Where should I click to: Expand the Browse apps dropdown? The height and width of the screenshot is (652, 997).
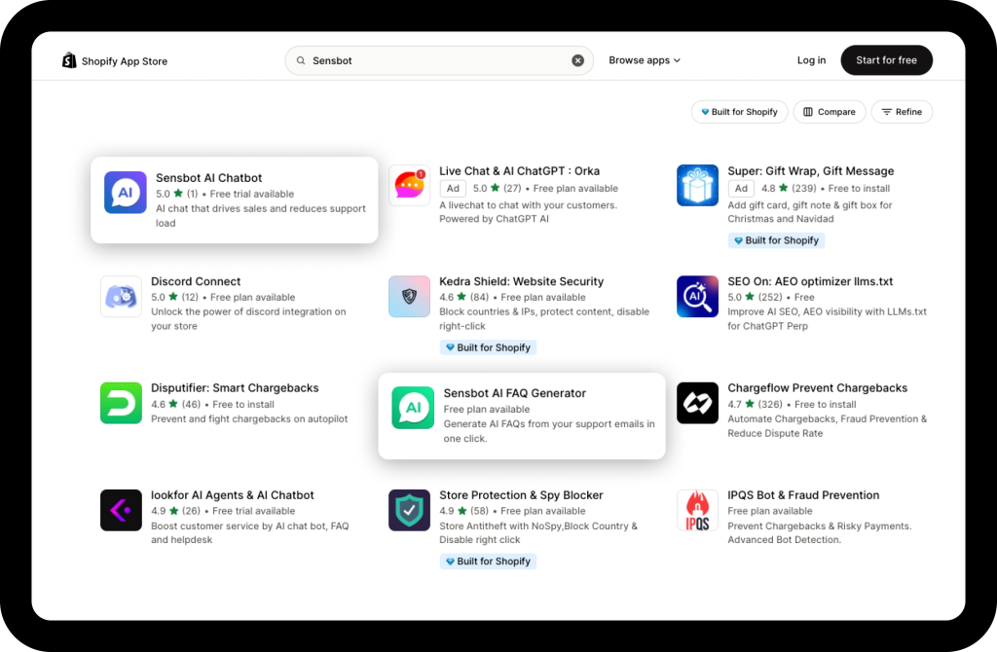point(645,60)
